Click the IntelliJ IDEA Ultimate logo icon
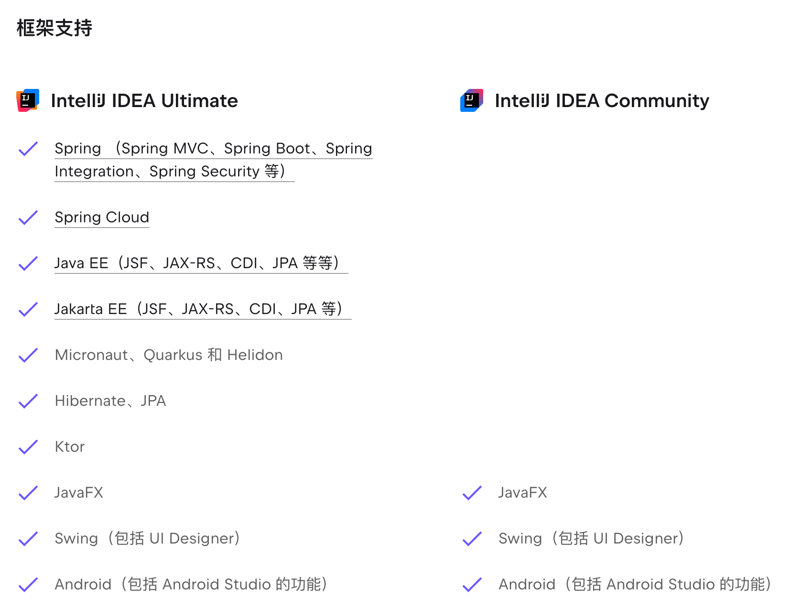This screenshot has height=609, width=802. [28, 100]
